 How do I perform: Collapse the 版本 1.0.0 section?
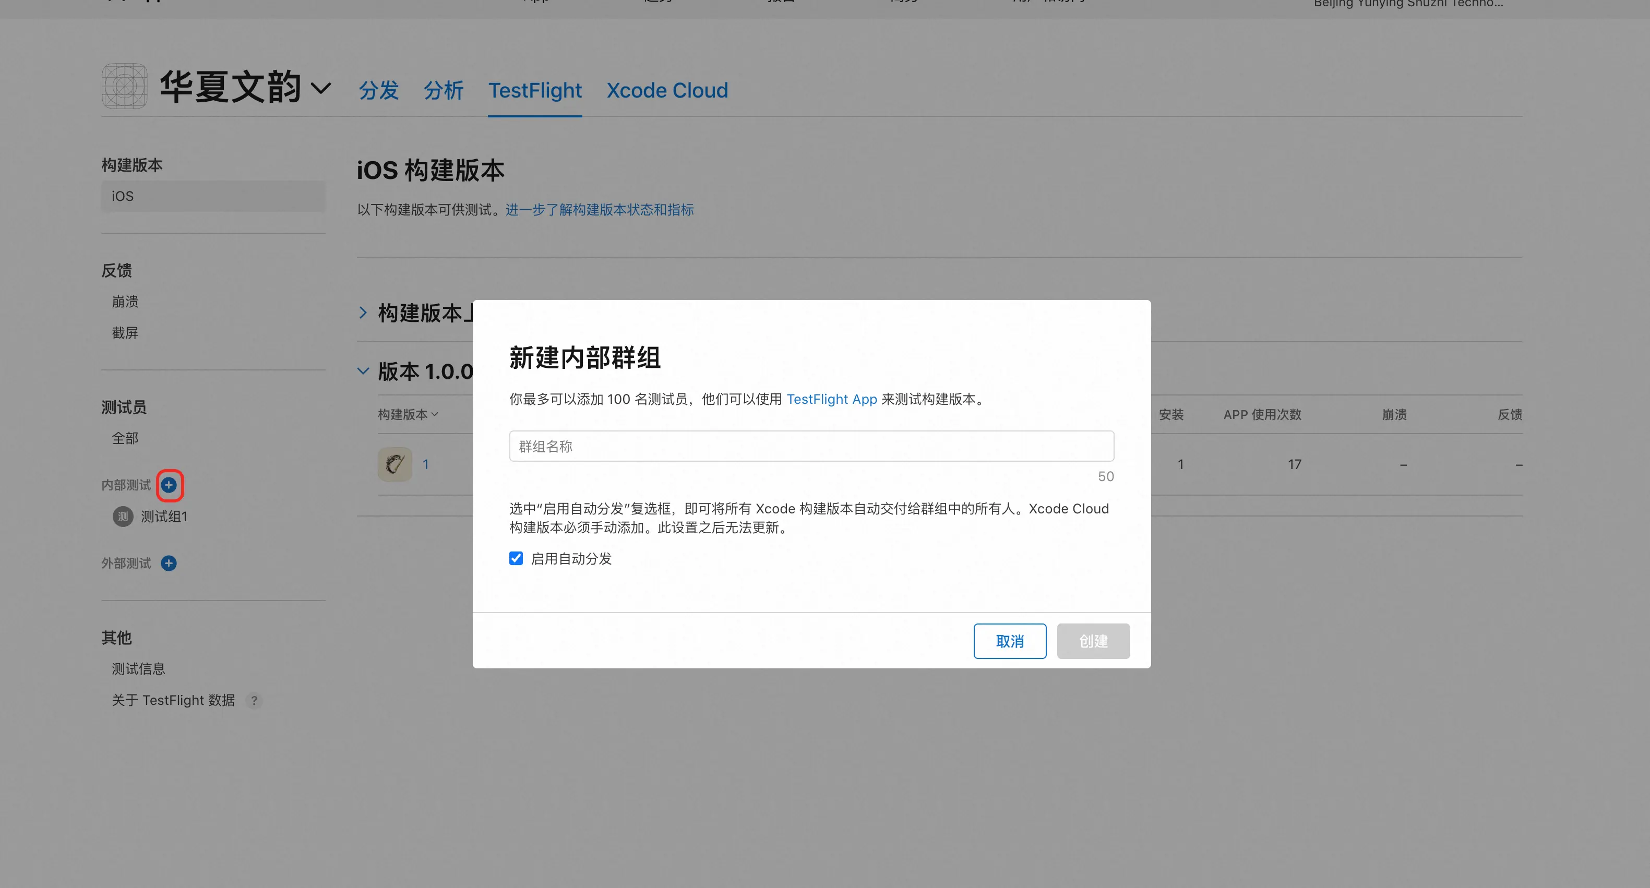pyautogui.click(x=363, y=370)
